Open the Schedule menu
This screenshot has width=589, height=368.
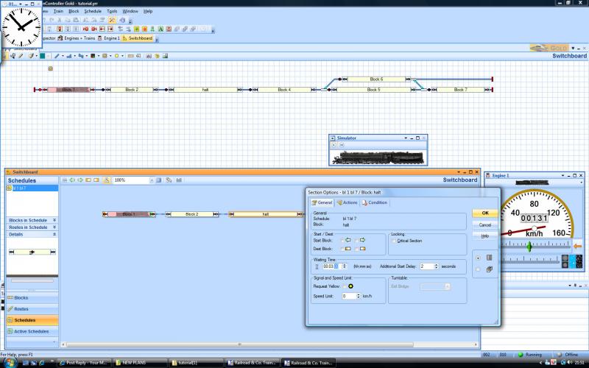93,12
